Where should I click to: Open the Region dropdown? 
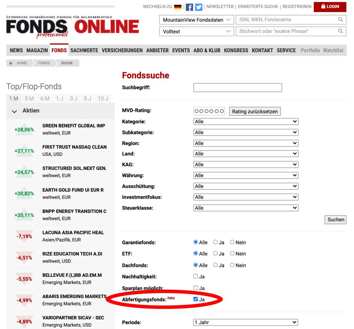[x=246, y=143]
